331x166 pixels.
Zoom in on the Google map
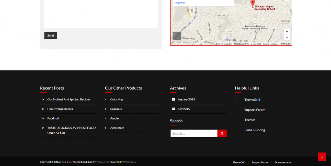[x=286, y=32]
